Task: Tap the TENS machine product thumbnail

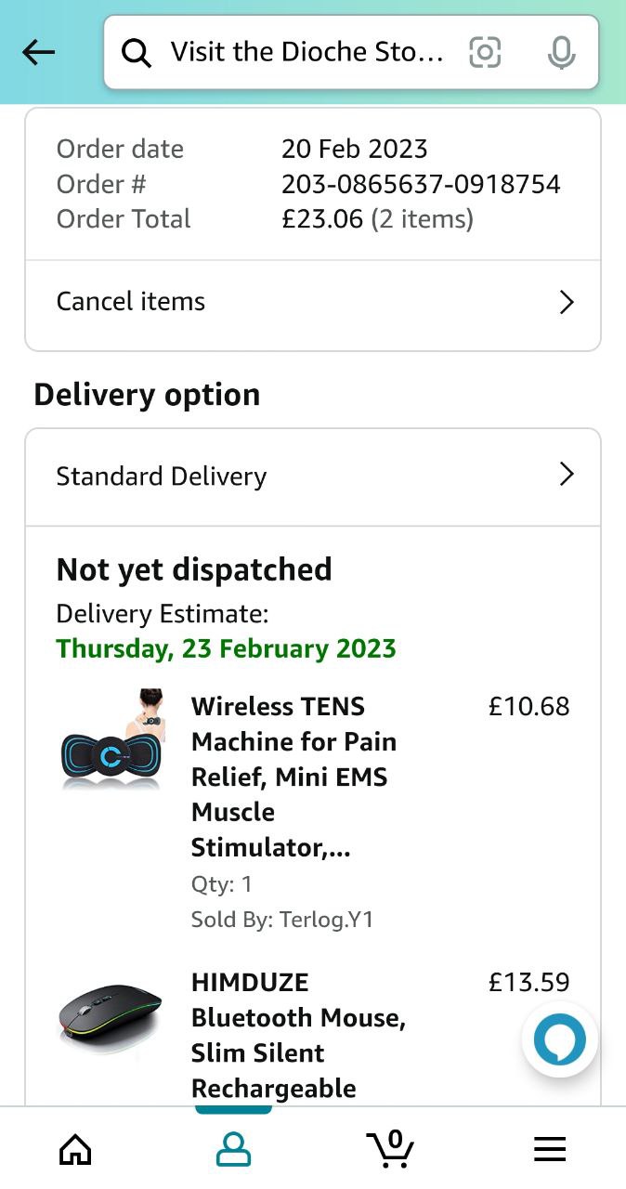Action: (111, 740)
